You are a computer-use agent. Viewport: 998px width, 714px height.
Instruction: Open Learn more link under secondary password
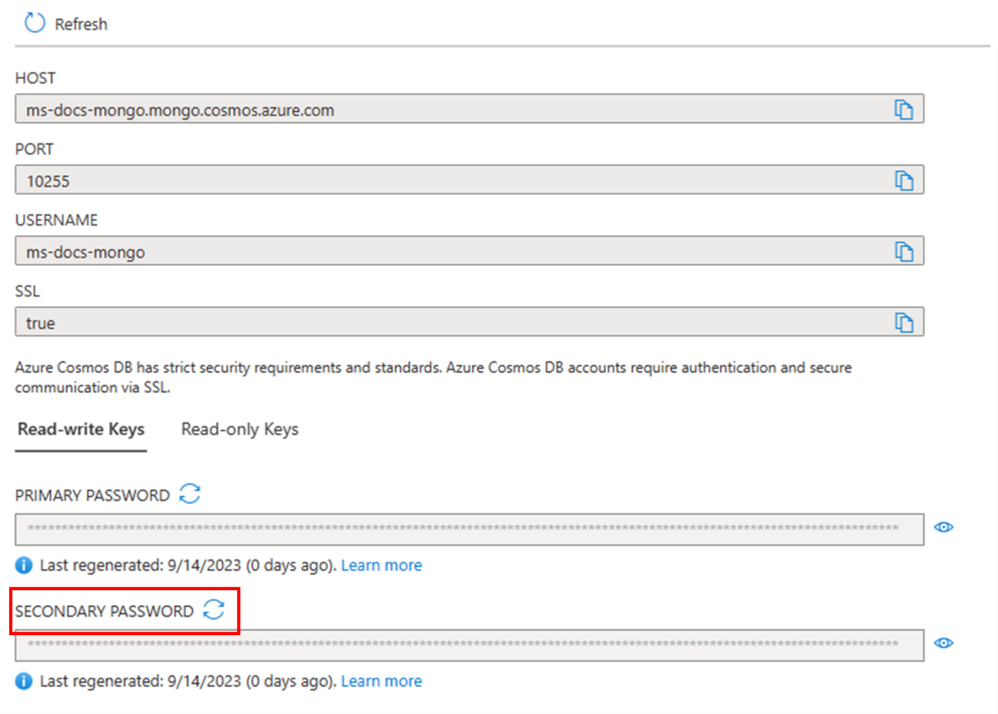click(x=381, y=681)
